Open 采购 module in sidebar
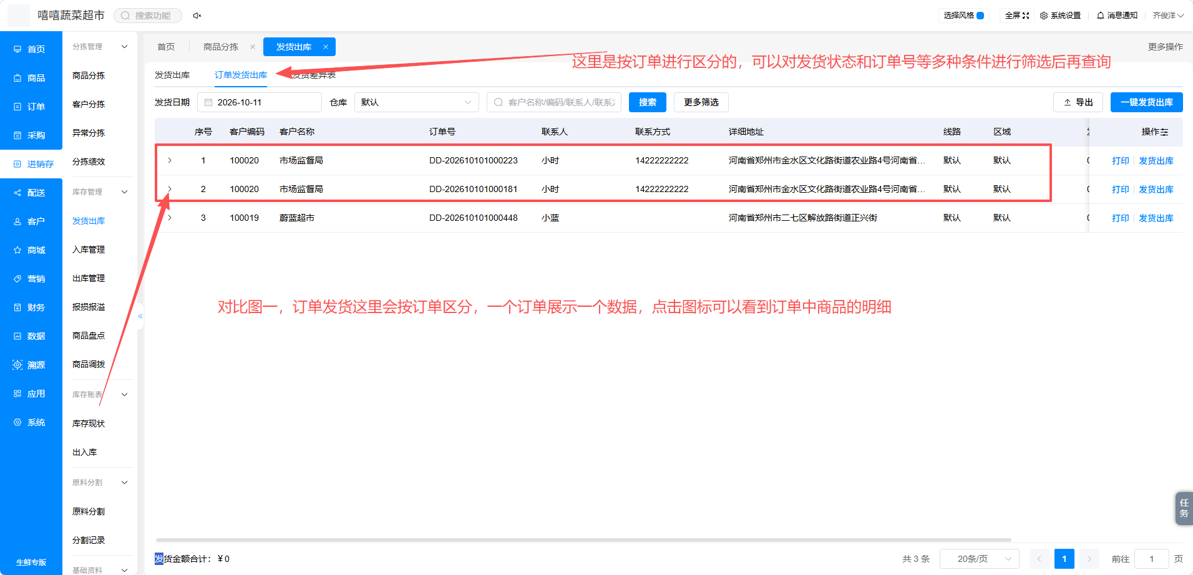1193x575 pixels. pyautogui.click(x=31, y=135)
